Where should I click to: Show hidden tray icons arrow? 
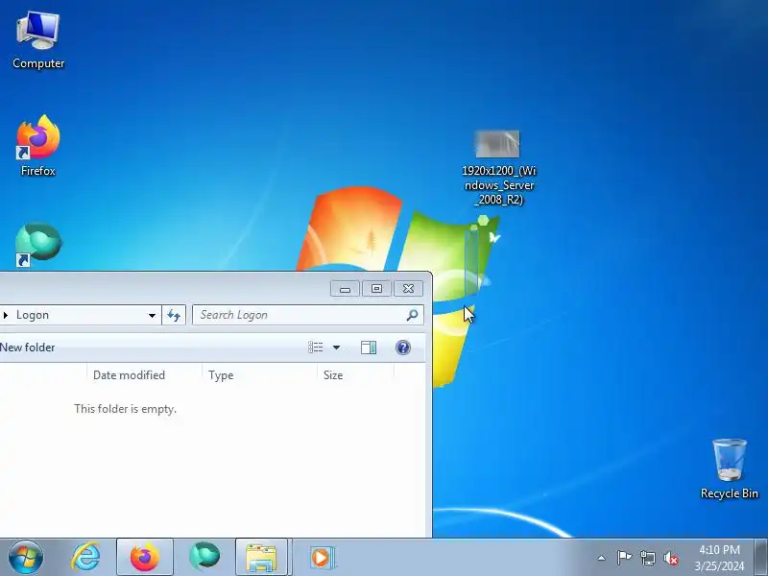pos(602,558)
